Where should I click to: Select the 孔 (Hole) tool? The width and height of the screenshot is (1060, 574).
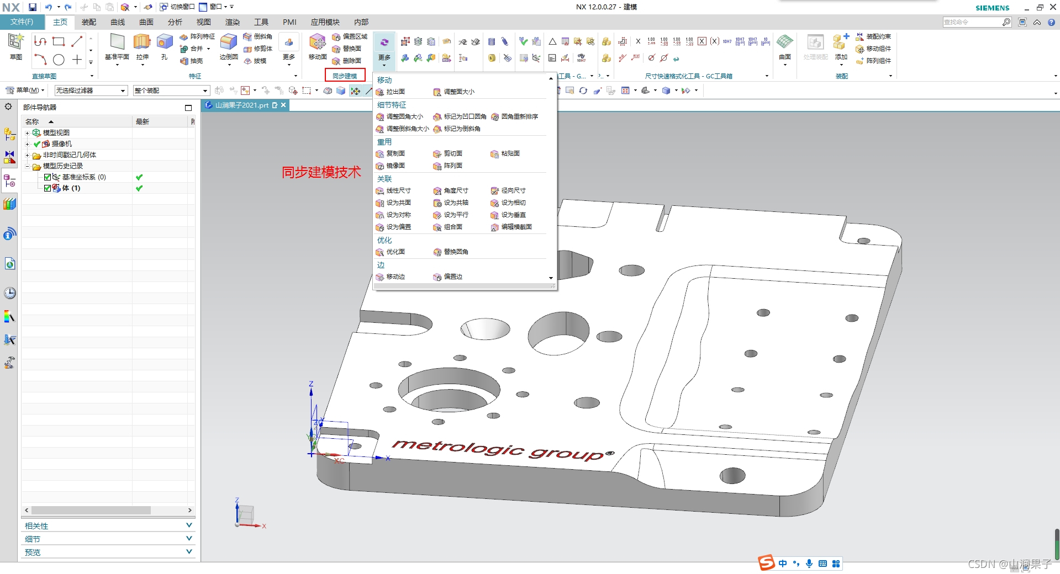164,46
